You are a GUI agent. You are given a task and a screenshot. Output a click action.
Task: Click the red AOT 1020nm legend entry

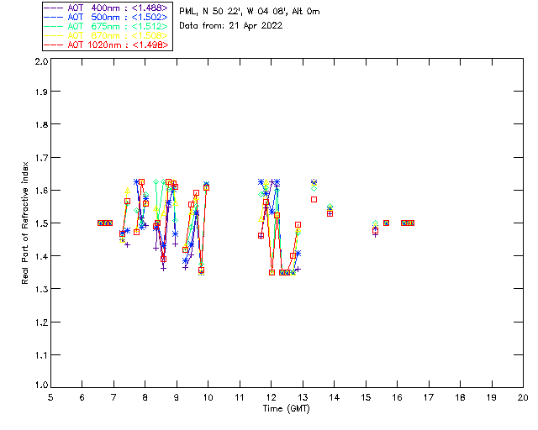(106, 45)
